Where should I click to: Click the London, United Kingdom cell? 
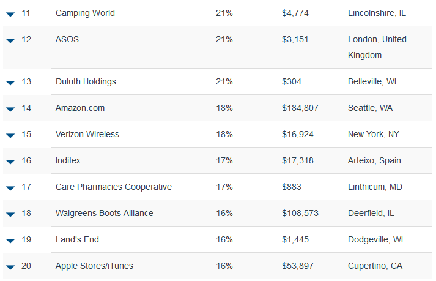click(x=377, y=47)
